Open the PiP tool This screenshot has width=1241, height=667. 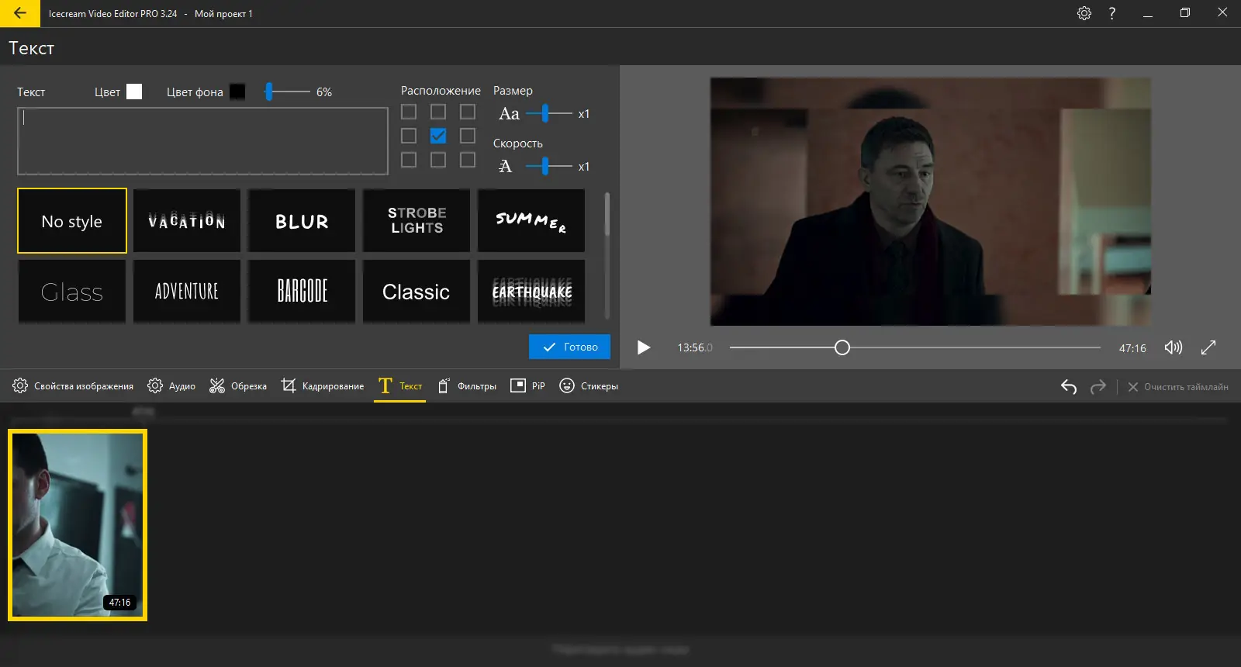click(527, 385)
